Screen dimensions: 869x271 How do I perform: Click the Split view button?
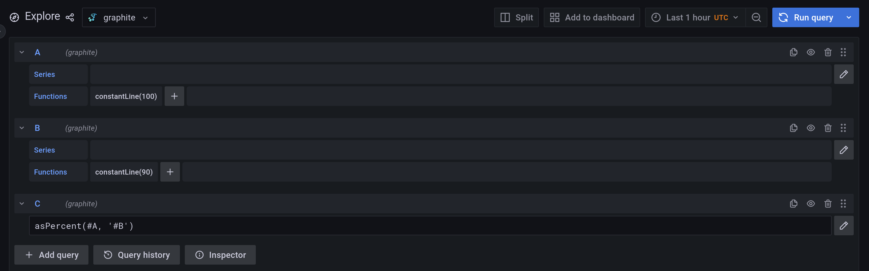516,17
